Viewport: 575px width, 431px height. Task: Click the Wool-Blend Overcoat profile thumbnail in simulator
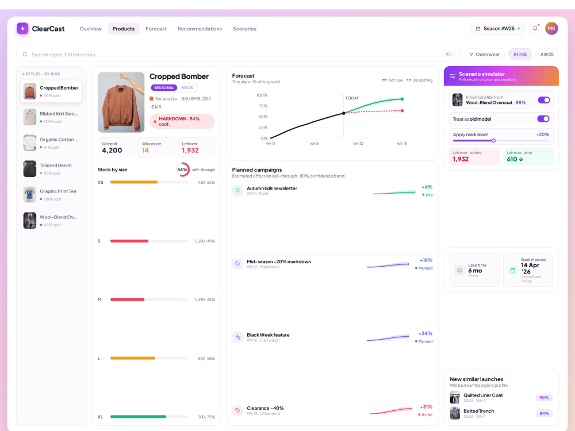(457, 99)
